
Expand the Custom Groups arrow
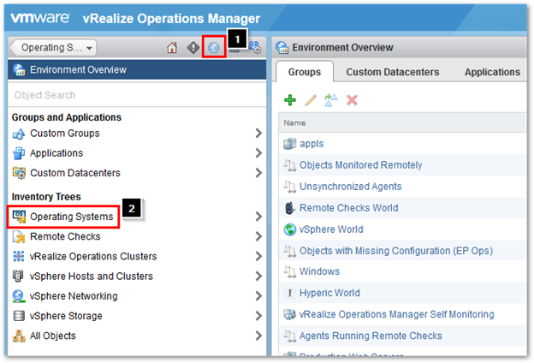258,134
